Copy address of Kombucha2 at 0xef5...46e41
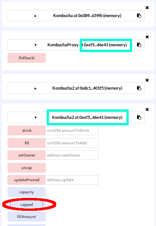This screenshot has width=156, height=226. click(x=139, y=117)
